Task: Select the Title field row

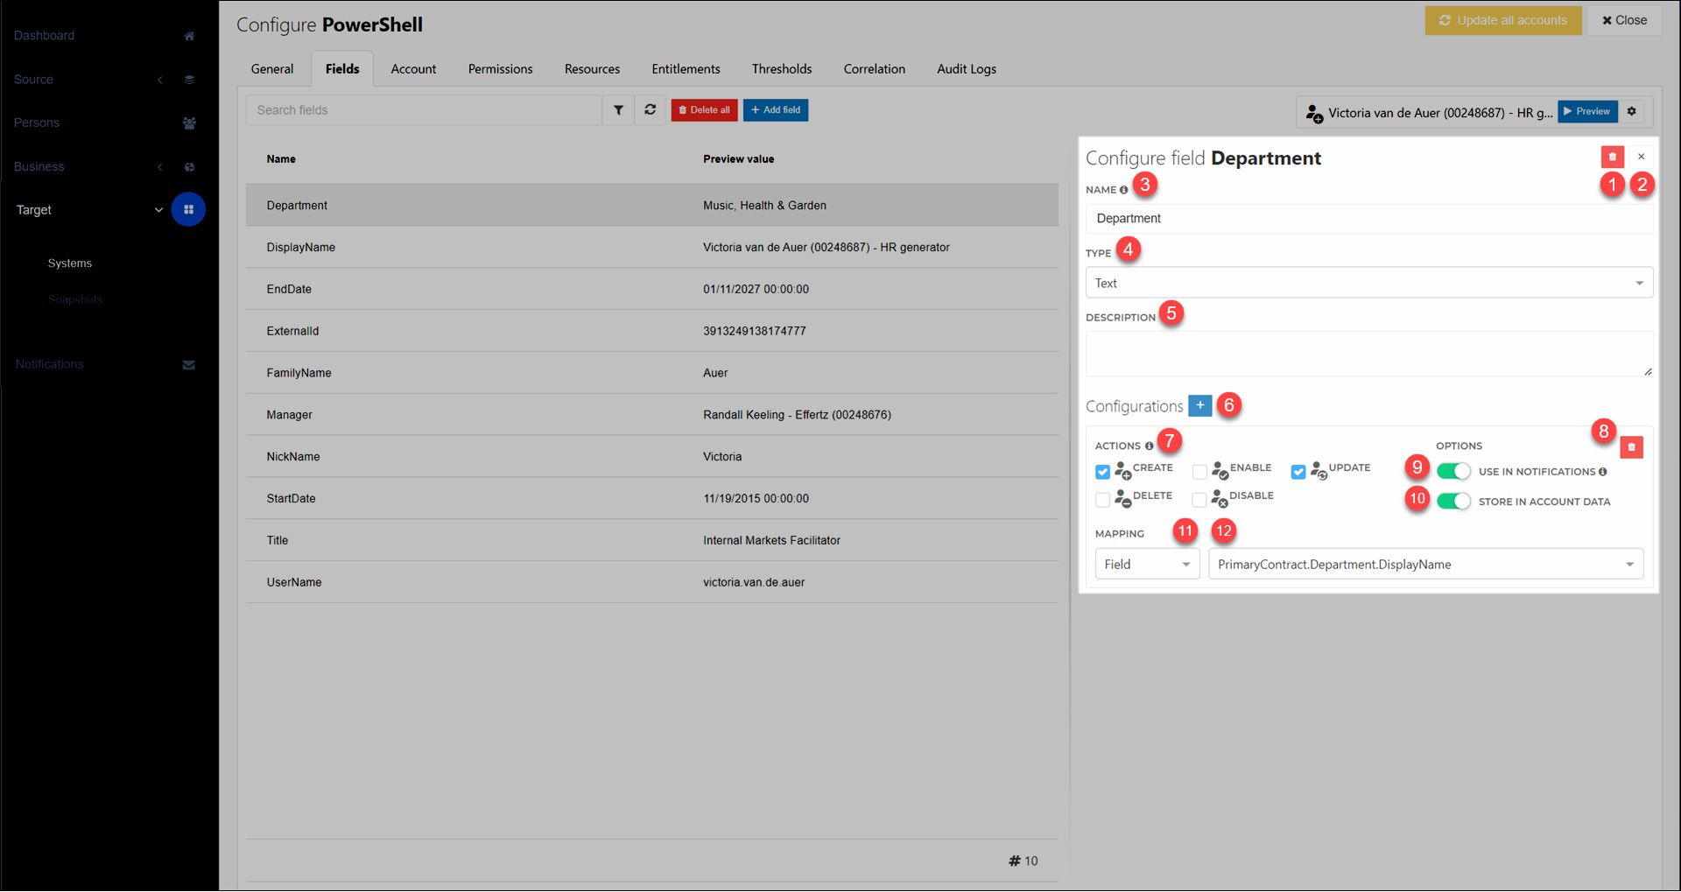Action: tap(652, 540)
